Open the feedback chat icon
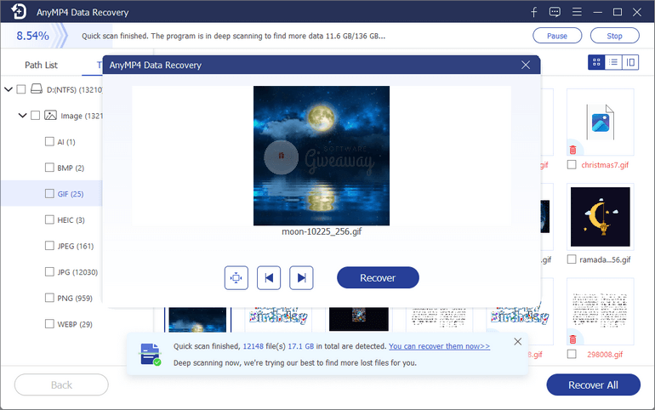Image resolution: width=655 pixels, height=410 pixels. click(x=555, y=12)
